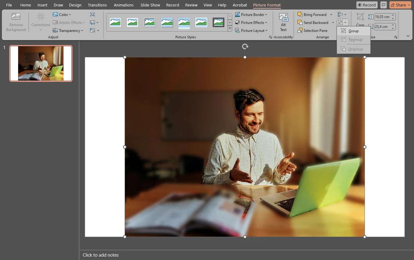Click the Remove Background tool
Screen dimensions: 414x260
tap(16, 22)
